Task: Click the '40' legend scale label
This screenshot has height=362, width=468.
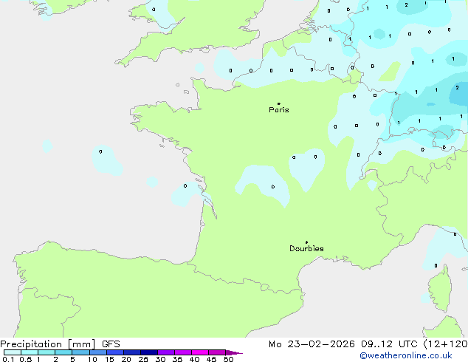Action: (x=194, y=359)
